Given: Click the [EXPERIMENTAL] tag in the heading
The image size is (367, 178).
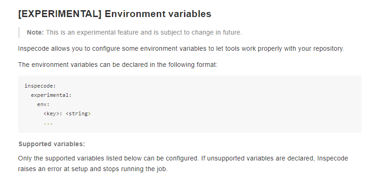Looking at the screenshot, I should [60, 14].
